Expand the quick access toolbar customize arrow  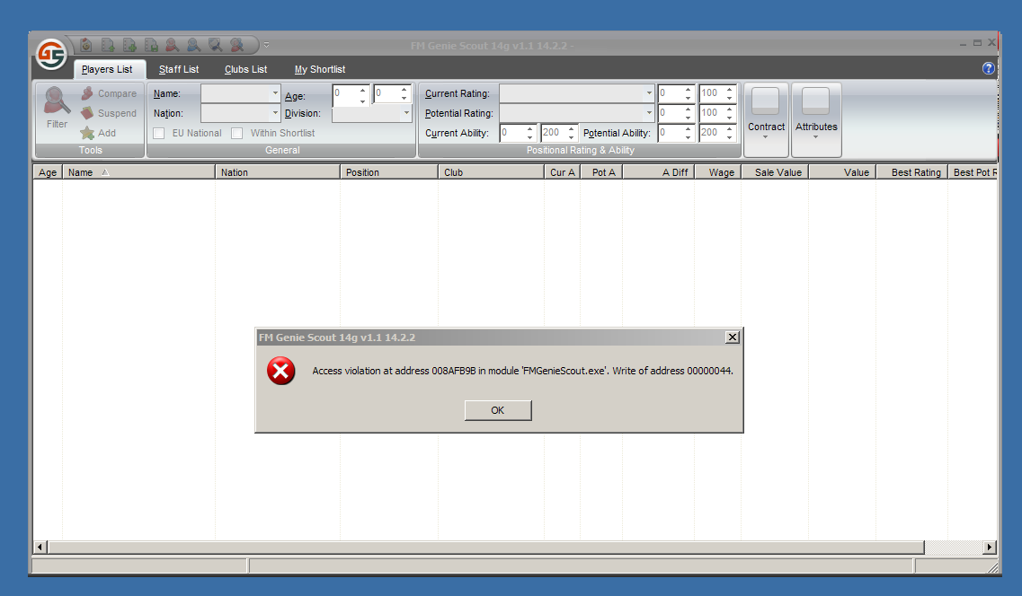point(267,45)
